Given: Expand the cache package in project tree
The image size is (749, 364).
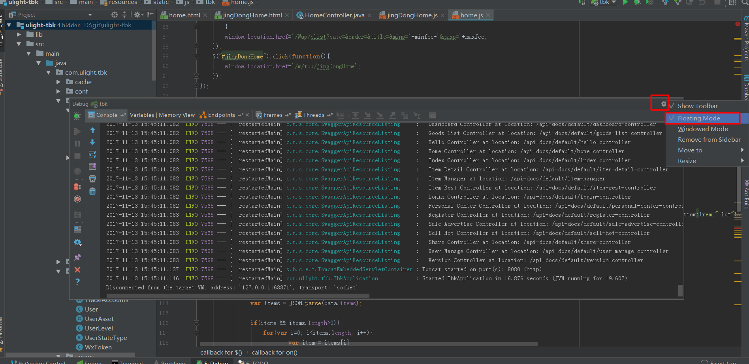Looking at the screenshot, I should coord(58,82).
